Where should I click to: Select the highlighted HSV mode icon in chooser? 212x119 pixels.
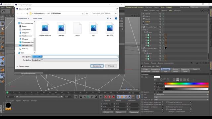[178, 80]
